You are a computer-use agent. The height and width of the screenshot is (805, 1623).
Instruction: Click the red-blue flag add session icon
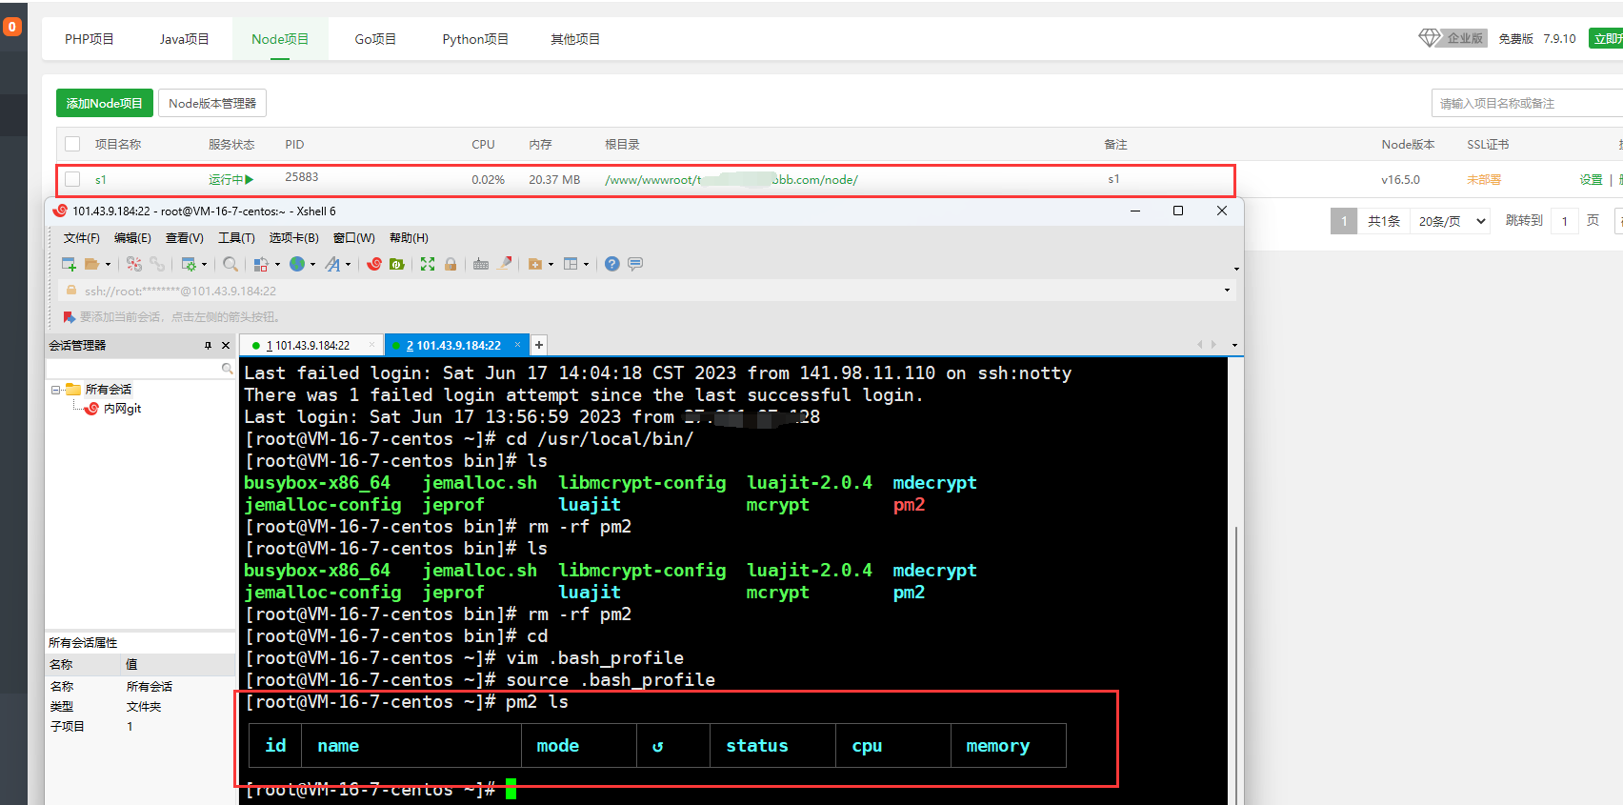[69, 316]
